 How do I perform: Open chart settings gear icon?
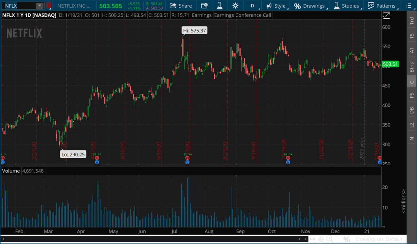coord(236,6)
